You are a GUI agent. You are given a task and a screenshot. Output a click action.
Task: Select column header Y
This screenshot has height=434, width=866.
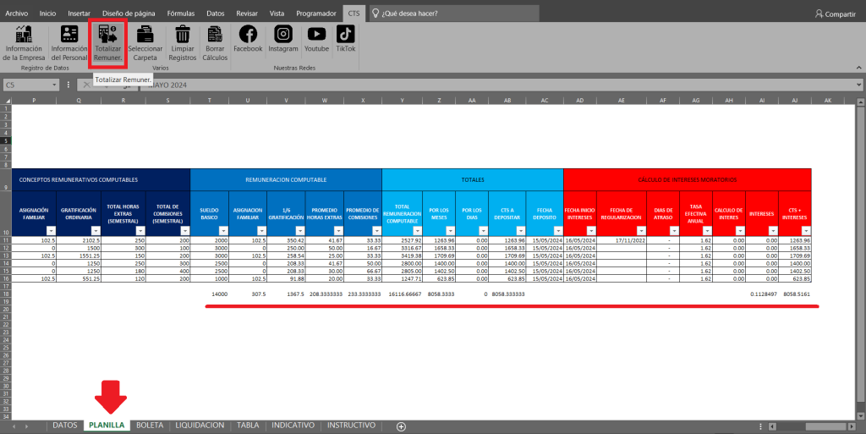402,101
